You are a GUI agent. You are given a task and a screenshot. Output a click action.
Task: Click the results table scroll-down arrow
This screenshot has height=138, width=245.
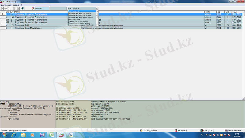(243, 98)
